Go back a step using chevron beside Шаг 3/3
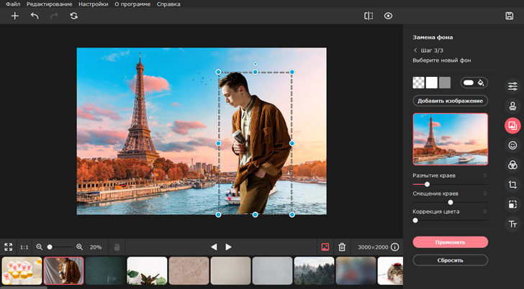Viewport: 524px width, 289px height. (415, 50)
